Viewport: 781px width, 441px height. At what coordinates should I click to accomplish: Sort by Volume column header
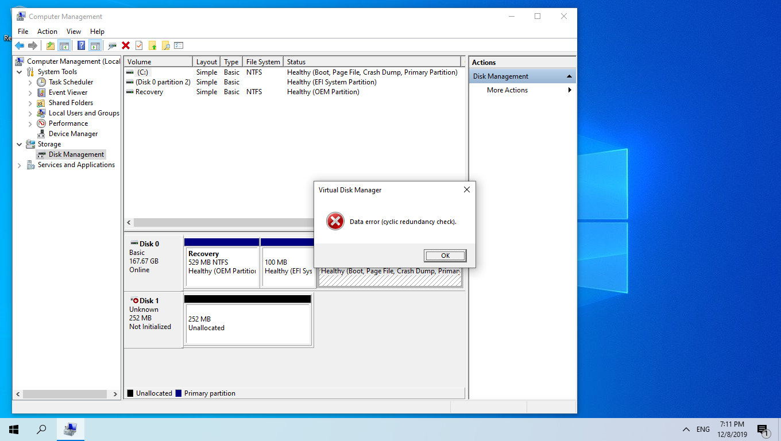pos(158,62)
